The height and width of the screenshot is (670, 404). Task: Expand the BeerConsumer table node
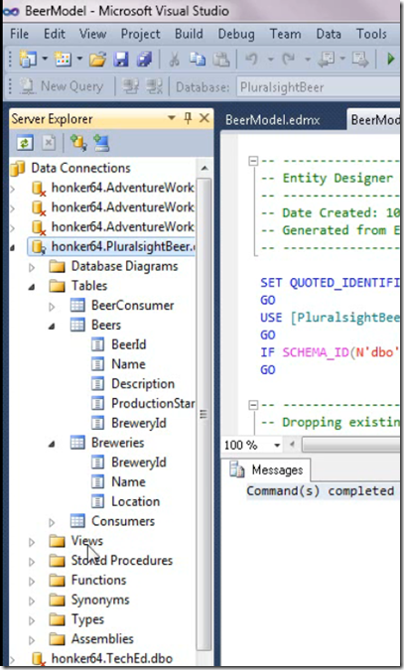[52, 307]
